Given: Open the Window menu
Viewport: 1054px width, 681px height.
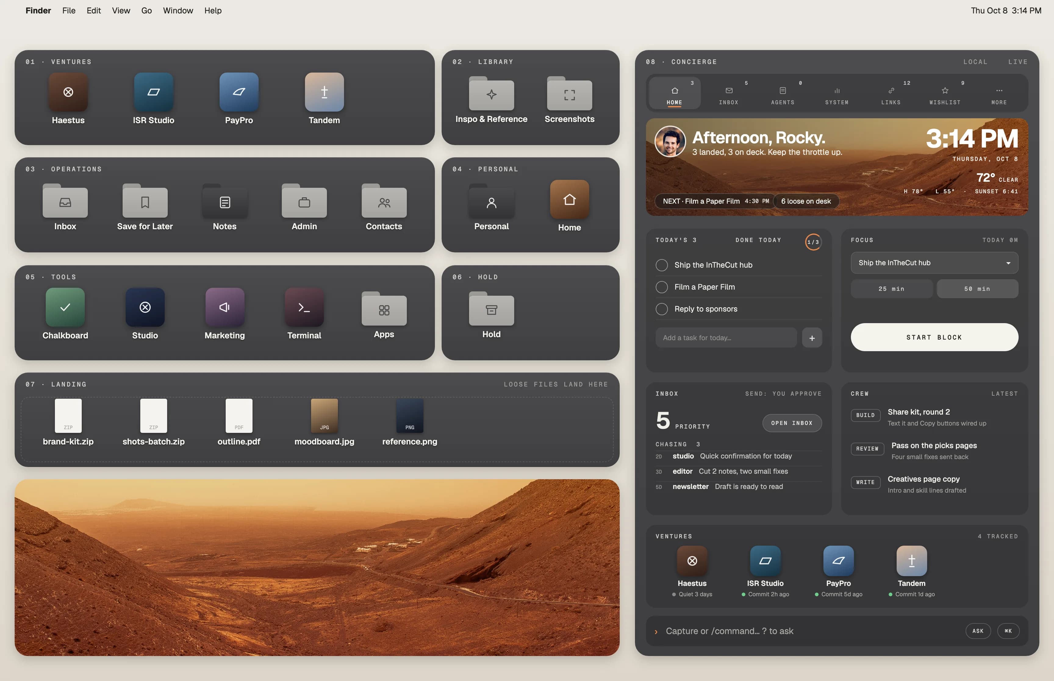Looking at the screenshot, I should pos(178,10).
